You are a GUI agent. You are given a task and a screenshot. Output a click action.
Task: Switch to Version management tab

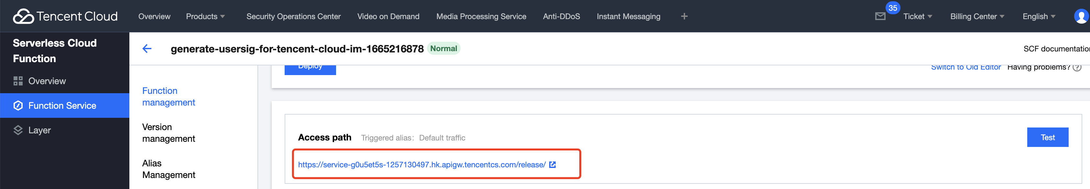coord(169,133)
